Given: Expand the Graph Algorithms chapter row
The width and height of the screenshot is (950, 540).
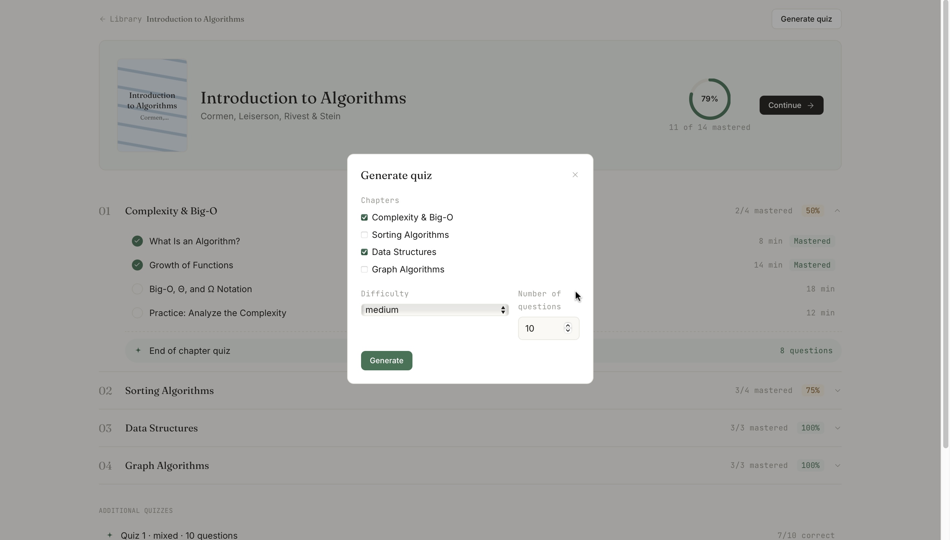Looking at the screenshot, I should [470, 465].
